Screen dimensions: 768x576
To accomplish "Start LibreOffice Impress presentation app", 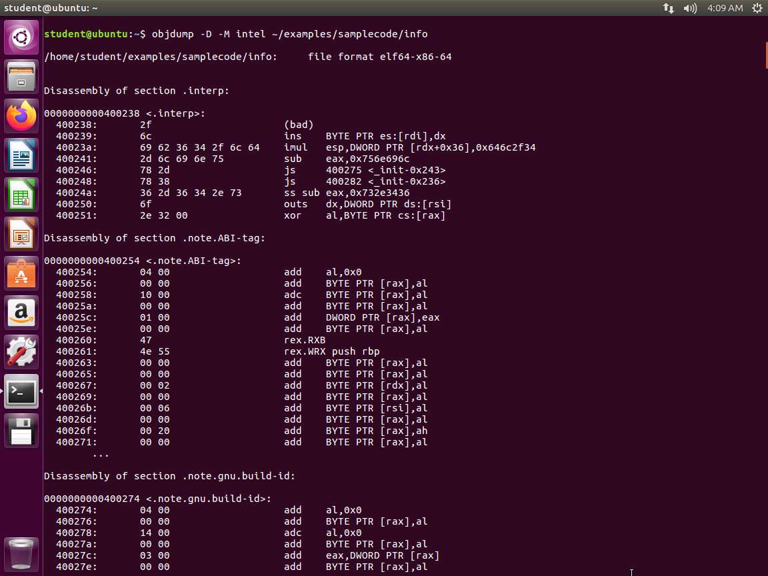I will [21, 235].
